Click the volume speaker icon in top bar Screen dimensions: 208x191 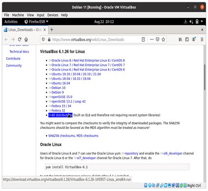pos(191,22)
